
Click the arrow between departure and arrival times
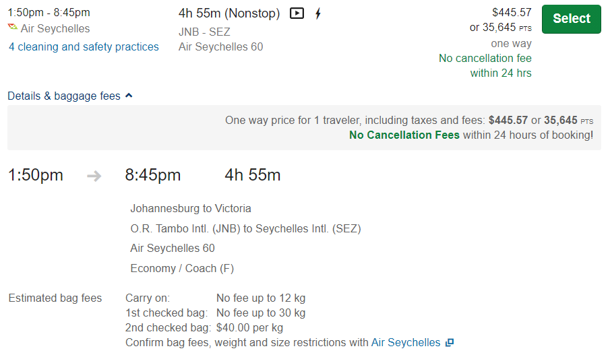point(94,176)
